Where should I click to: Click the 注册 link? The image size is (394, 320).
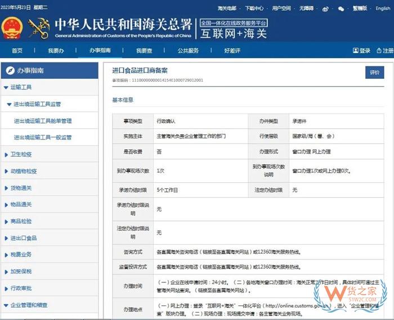[388, 51]
